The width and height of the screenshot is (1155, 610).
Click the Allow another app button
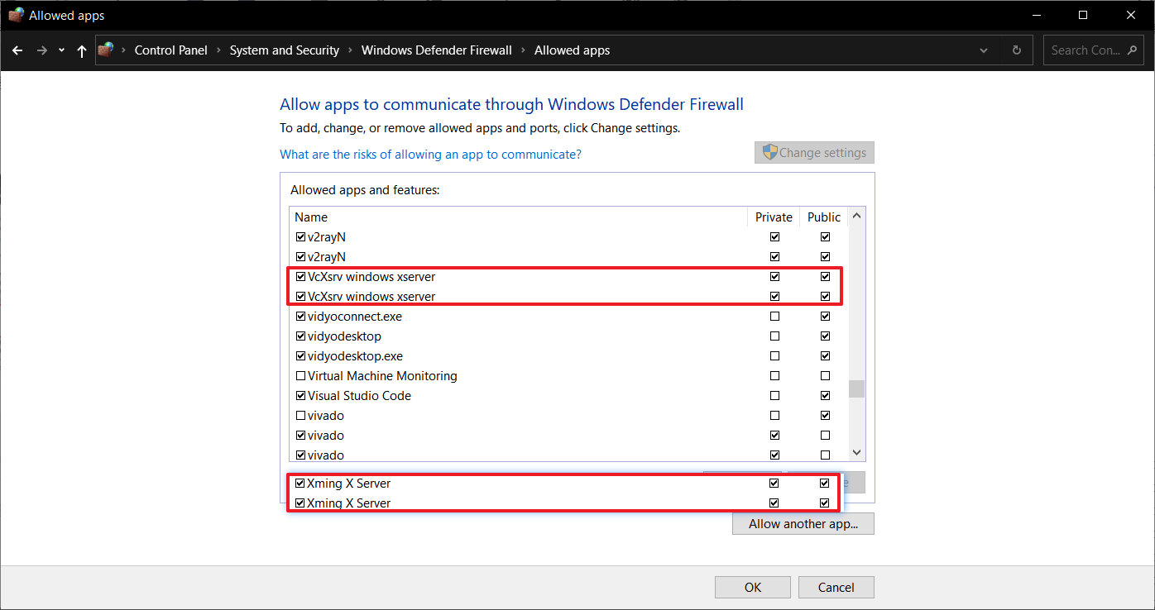click(x=803, y=523)
